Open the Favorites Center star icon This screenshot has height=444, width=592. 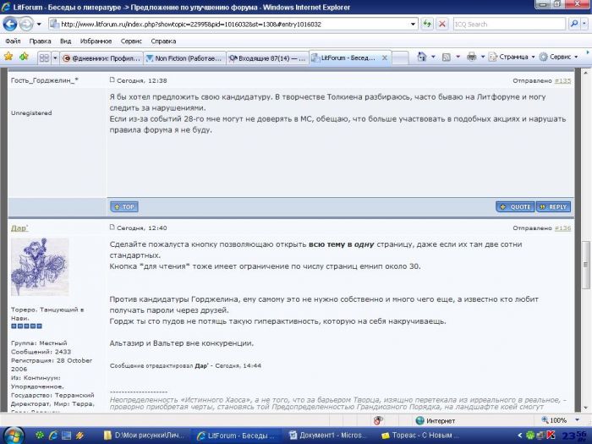click(8, 58)
